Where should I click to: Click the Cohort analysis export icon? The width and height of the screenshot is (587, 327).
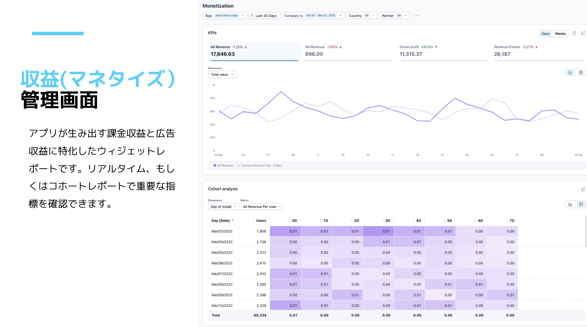[583, 190]
